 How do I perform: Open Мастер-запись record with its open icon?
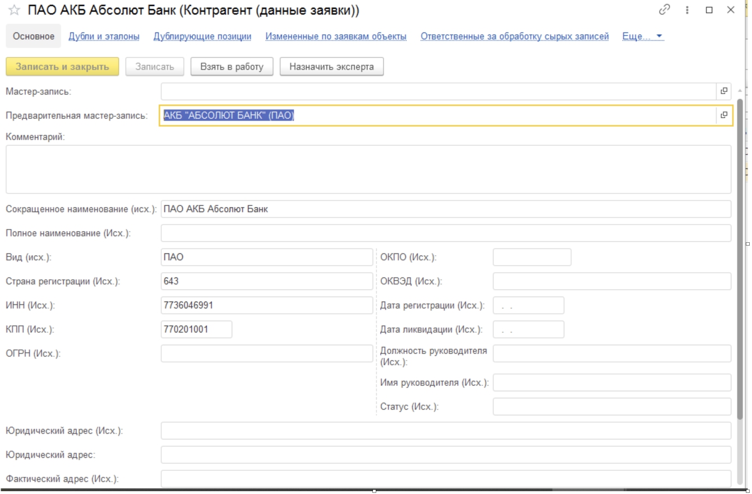coord(723,91)
